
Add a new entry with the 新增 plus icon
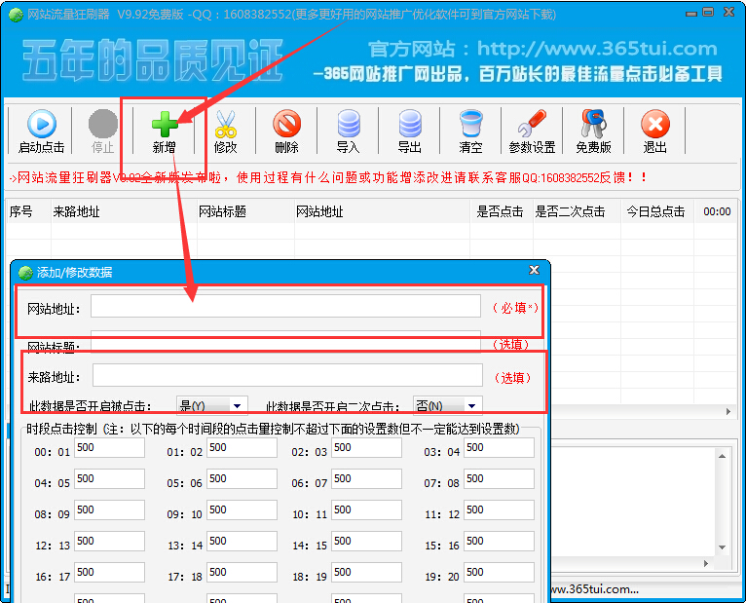(x=165, y=124)
